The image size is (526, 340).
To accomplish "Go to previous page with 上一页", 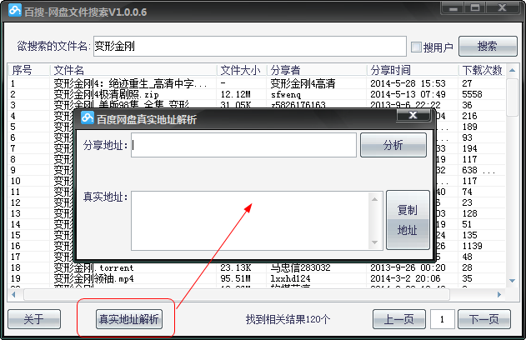I will pos(398,319).
